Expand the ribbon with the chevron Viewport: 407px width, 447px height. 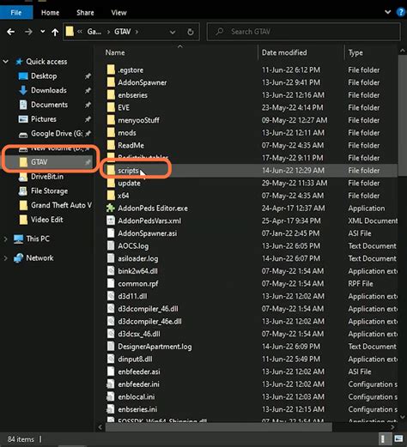[x=387, y=12]
